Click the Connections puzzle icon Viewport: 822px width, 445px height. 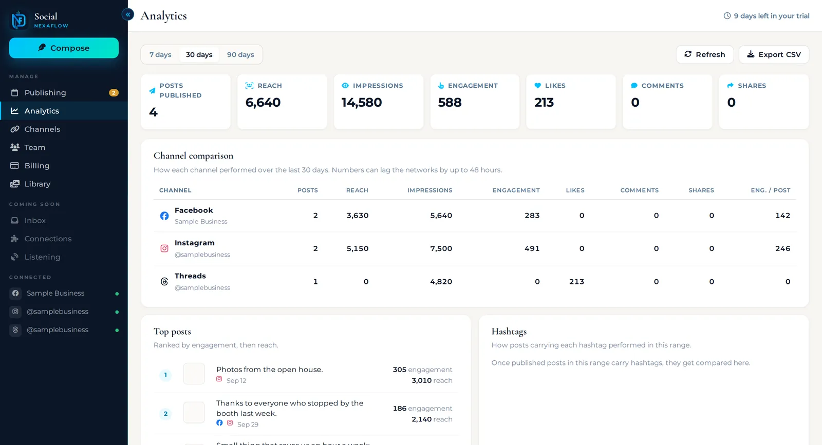(x=15, y=239)
